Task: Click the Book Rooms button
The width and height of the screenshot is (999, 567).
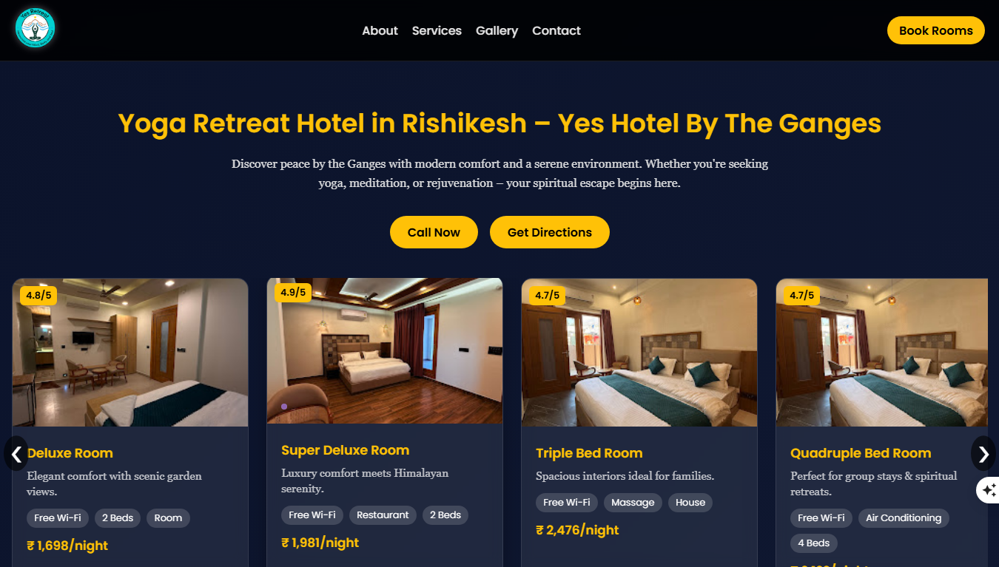Action: click(x=936, y=30)
